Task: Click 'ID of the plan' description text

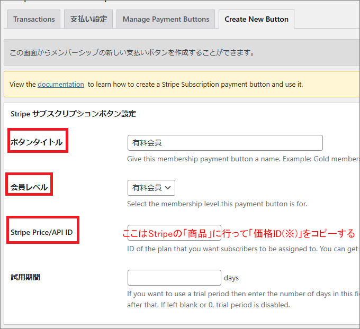Action: (244, 249)
